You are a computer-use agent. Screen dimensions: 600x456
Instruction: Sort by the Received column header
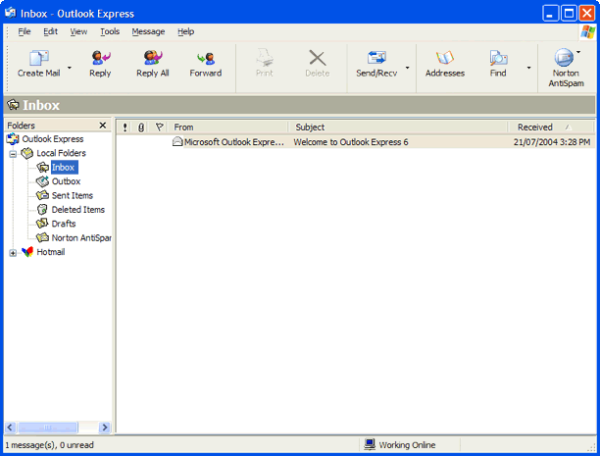tap(535, 127)
